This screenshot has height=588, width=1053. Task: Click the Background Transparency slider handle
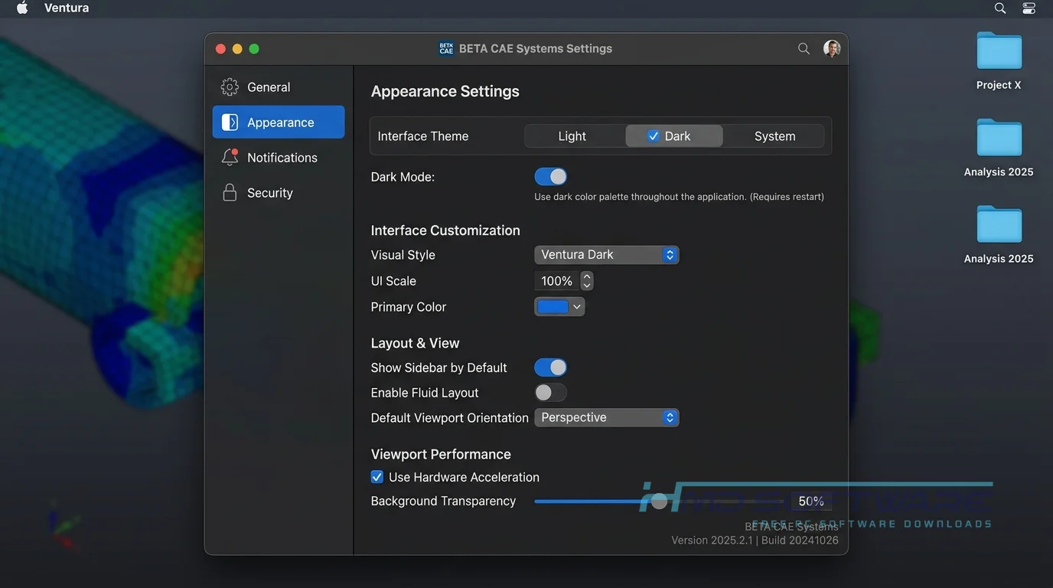tap(659, 501)
